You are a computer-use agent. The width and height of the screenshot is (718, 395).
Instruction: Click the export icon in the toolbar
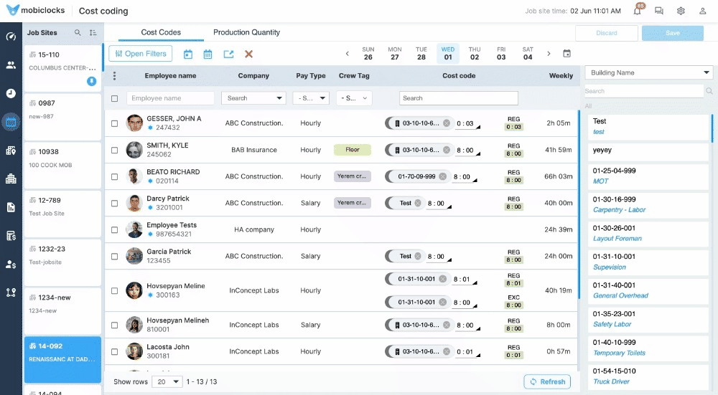click(x=228, y=54)
